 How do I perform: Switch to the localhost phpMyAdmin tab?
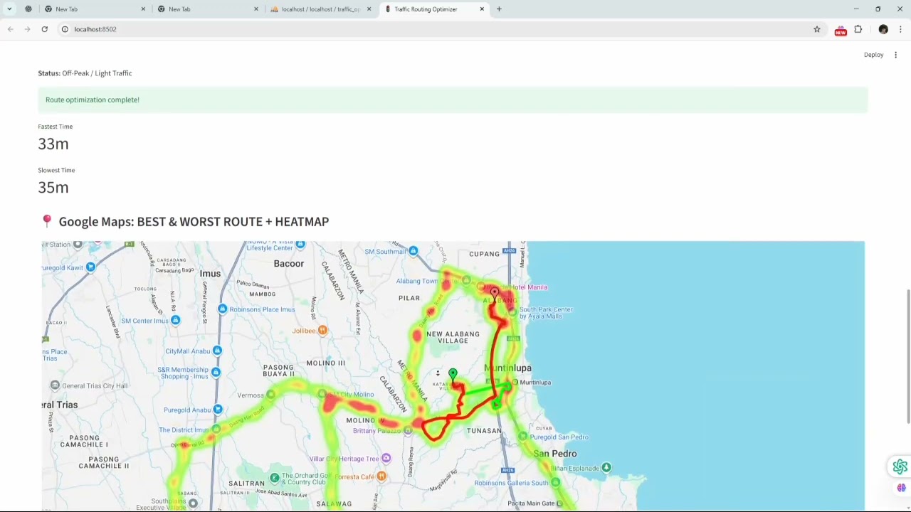[x=320, y=9]
